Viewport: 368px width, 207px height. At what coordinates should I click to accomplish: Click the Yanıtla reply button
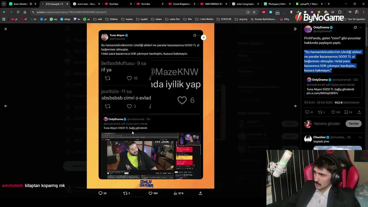click(354, 124)
